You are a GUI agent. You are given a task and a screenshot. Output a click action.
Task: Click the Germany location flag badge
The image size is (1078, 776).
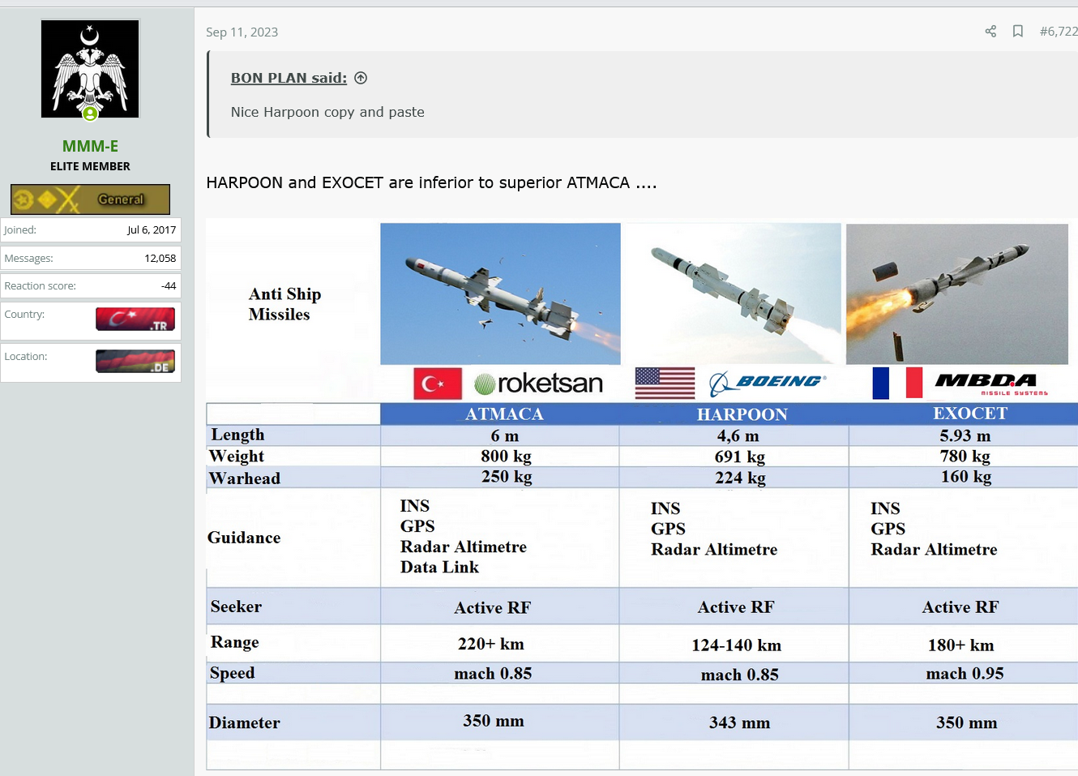[x=135, y=361]
